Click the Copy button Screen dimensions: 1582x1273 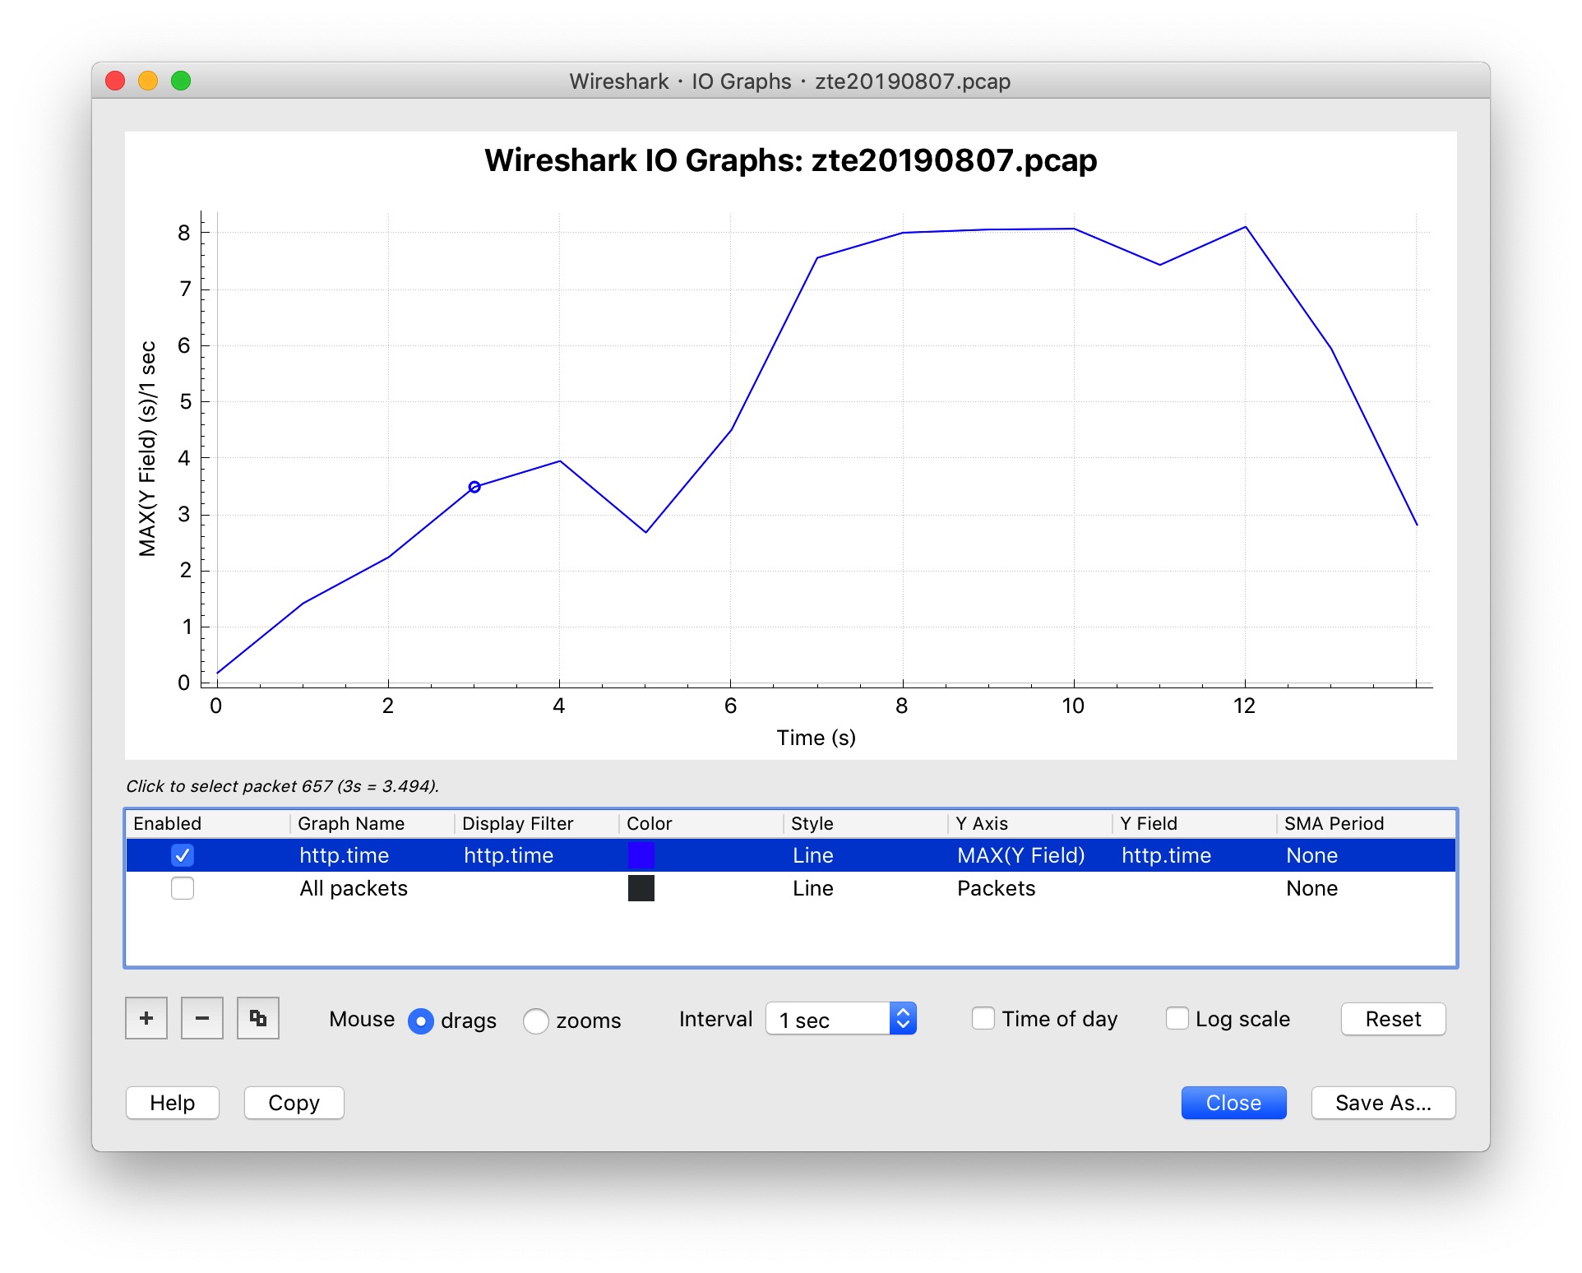click(x=294, y=1103)
